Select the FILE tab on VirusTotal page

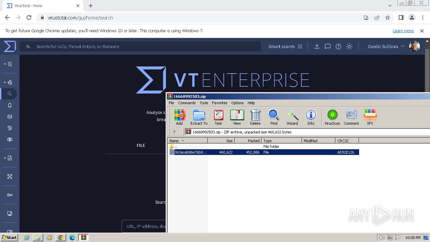(x=141, y=146)
